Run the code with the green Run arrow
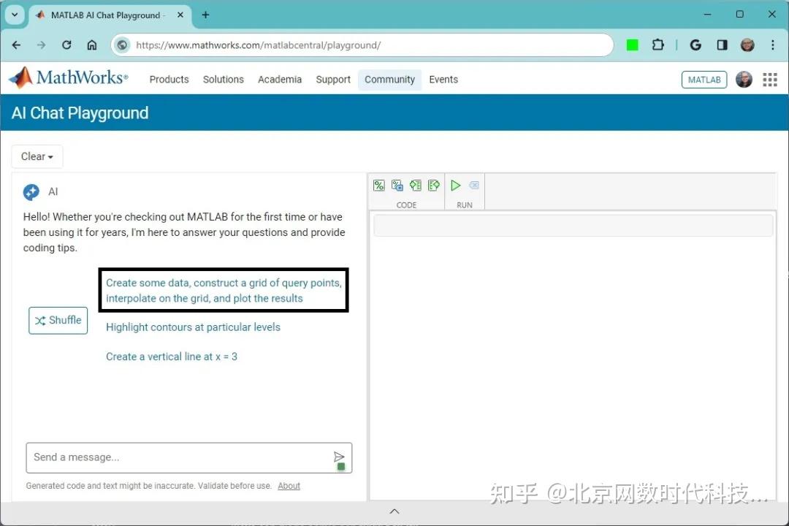The height and width of the screenshot is (526, 789). tap(456, 185)
